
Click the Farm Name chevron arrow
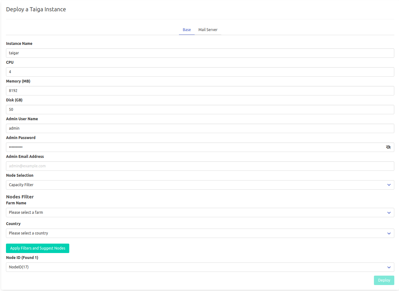click(x=389, y=213)
